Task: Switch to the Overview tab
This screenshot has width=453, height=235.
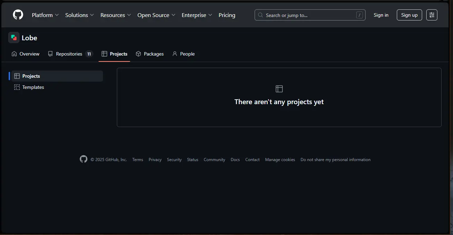Action: [x=25, y=54]
